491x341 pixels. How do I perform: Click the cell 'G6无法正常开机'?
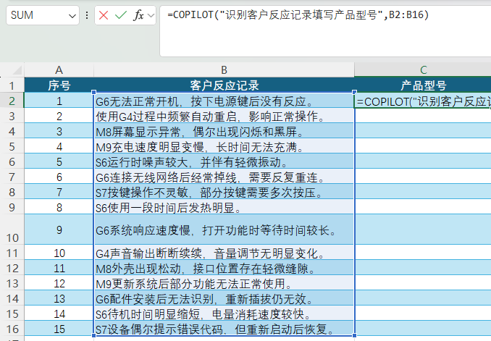point(224,101)
